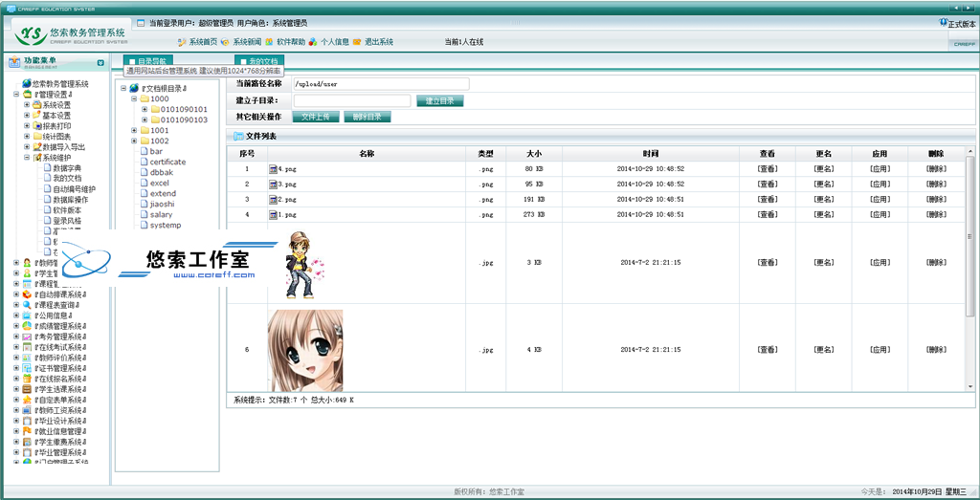Expand the 统计图表 tree node
980x500 pixels.
coord(27,137)
